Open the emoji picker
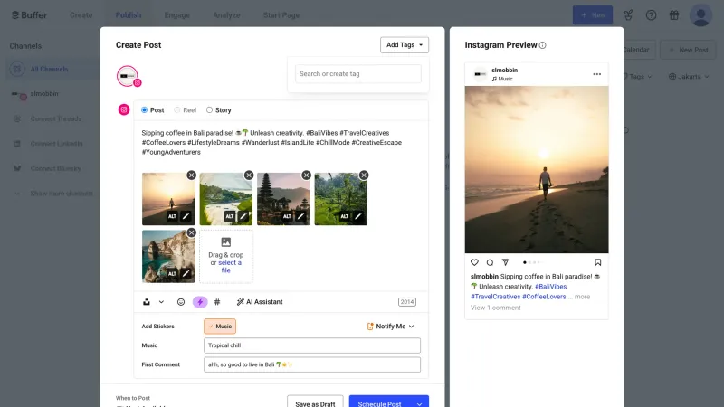Viewport: 724px width, 407px height. pyautogui.click(x=181, y=302)
